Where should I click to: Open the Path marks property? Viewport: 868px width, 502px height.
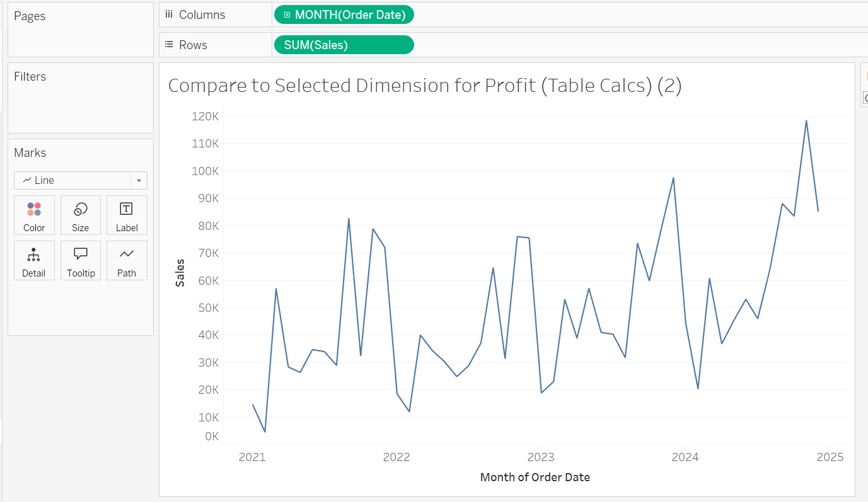point(127,260)
